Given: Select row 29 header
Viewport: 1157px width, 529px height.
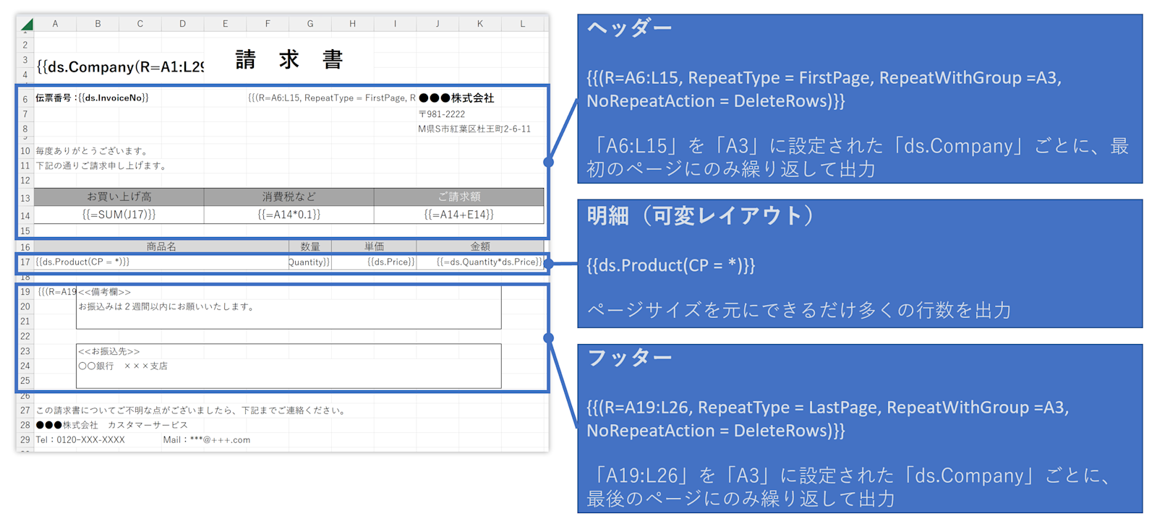Looking at the screenshot, I should (x=25, y=440).
